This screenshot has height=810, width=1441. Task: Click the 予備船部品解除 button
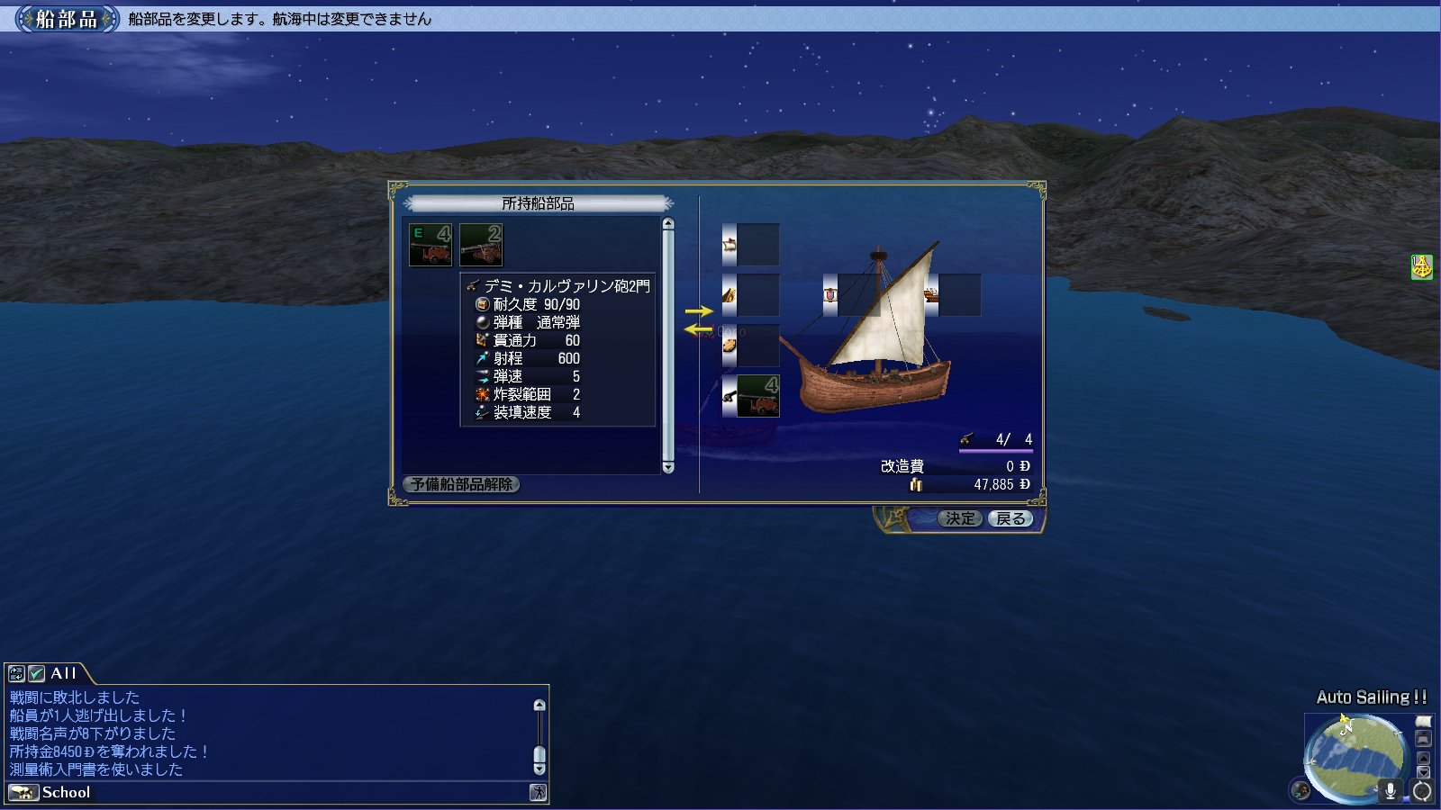(x=461, y=484)
